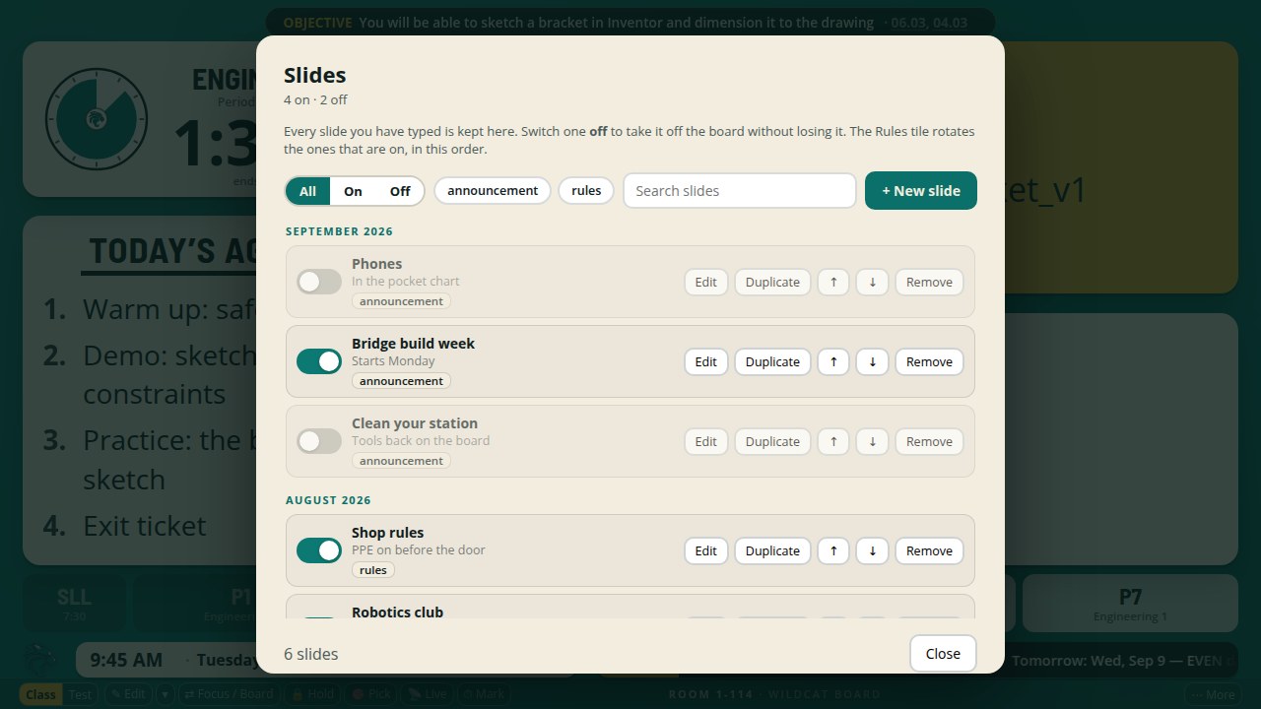Screen dimensions: 1261x709
Task: Remove the Phones slide
Action: 929,282
